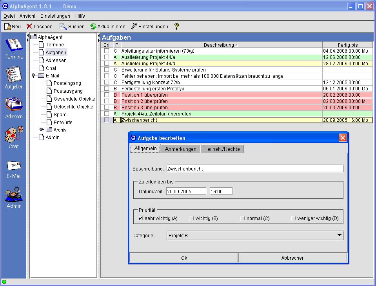376x286 pixels.
Task: Select the red 'Position 2 überprüfen' row
Action: (220, 101)
